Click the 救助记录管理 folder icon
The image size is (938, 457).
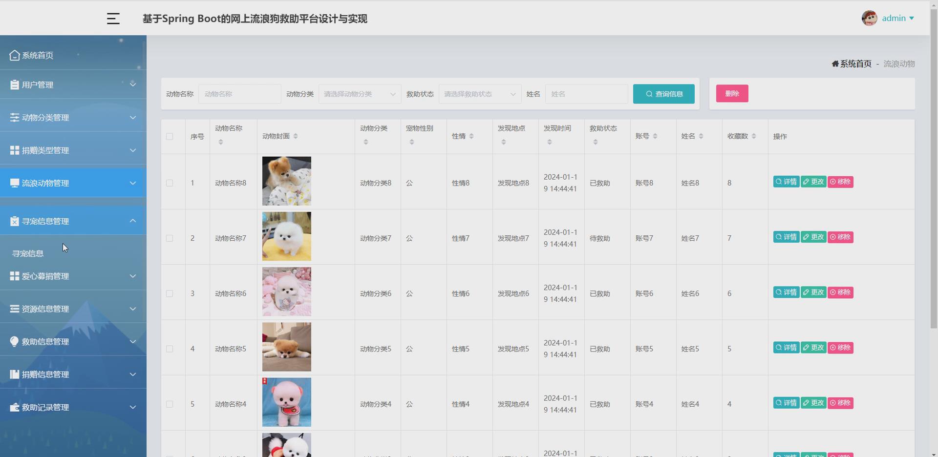pyautogui.click(x=14, y=407)
